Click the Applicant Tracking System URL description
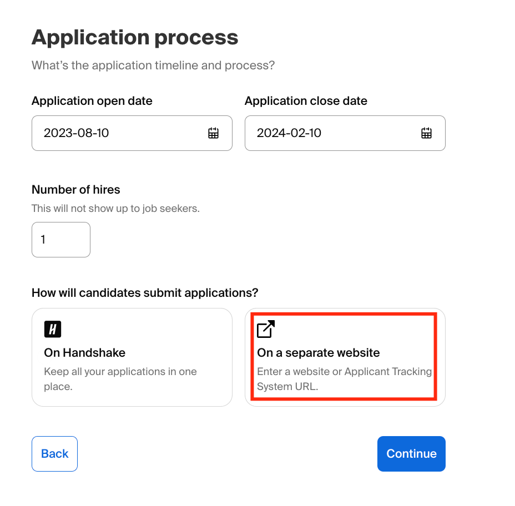 tap(344, 378)
